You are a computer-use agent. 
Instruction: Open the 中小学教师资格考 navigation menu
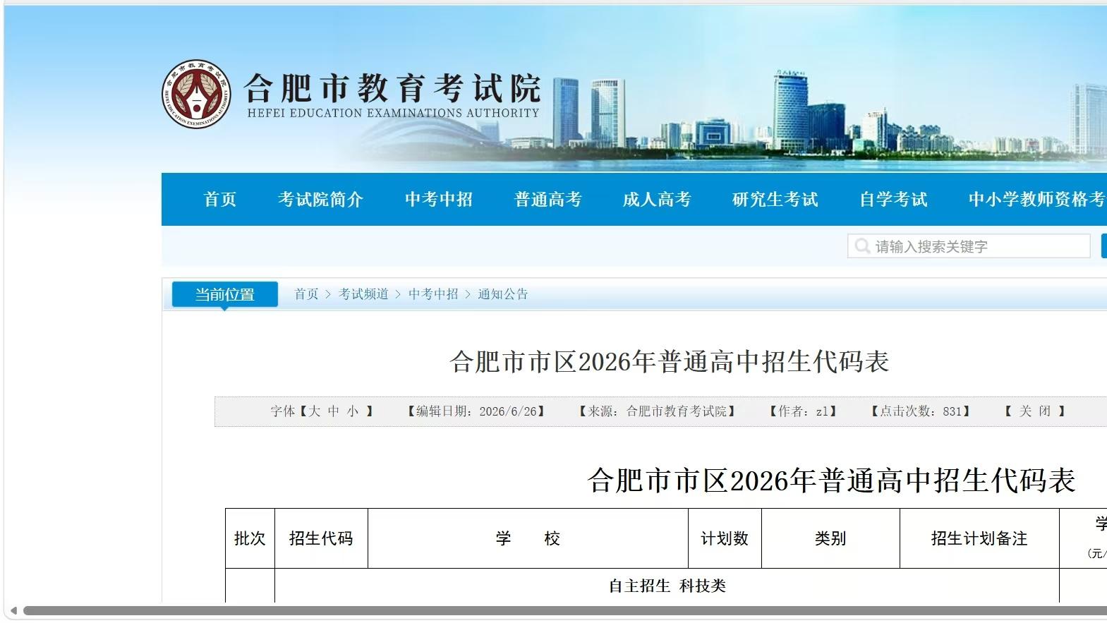click(1037, 200)
